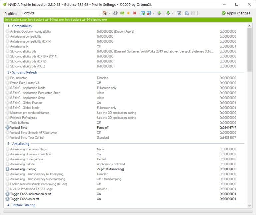Click the Fullscreen only value of GSYNC - Application Mode
The width and height of the screenshot is (256, 215).
point(107,88)
